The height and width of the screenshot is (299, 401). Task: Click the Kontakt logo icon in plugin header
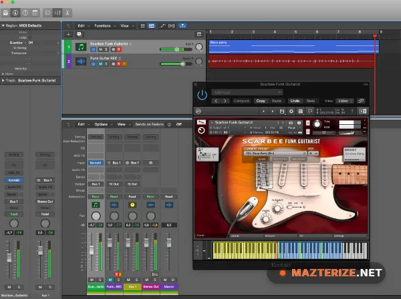point(198,111)
